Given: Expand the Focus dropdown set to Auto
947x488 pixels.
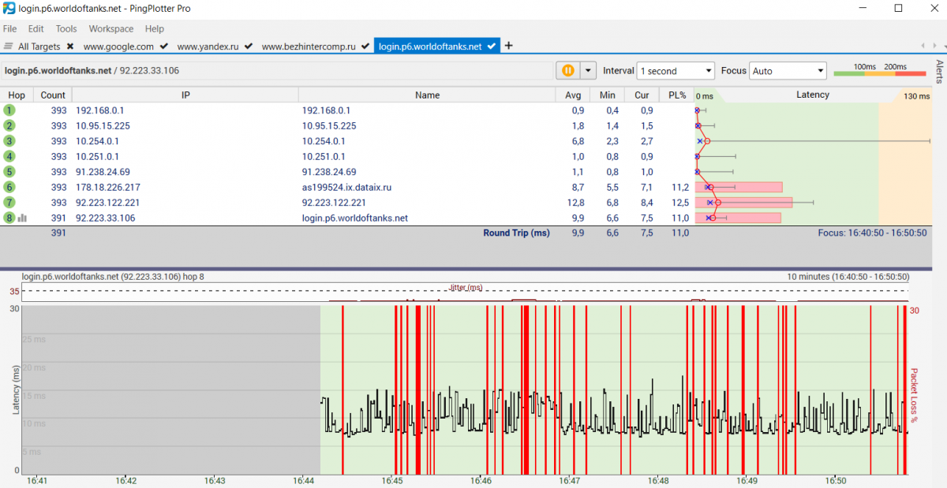Looking at the screenshot, I should pos(787,71).
